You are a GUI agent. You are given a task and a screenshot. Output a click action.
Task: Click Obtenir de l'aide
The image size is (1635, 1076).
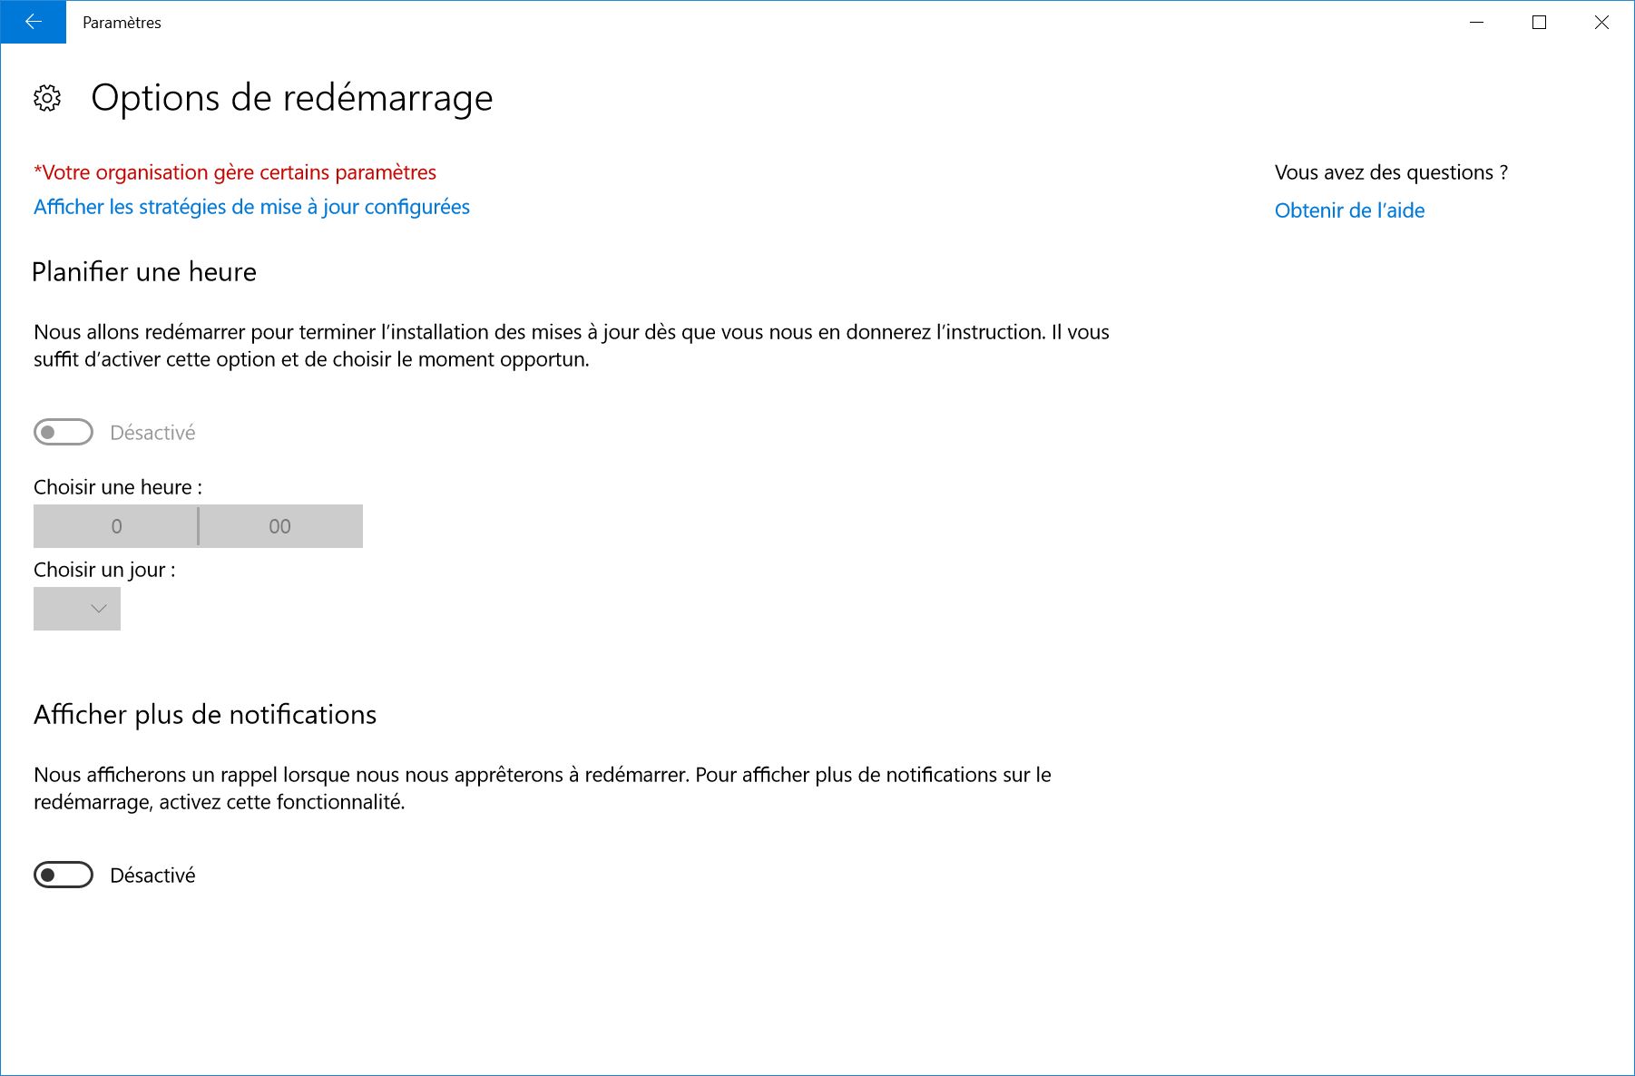pyautogui.click(x=1349, y=210)
